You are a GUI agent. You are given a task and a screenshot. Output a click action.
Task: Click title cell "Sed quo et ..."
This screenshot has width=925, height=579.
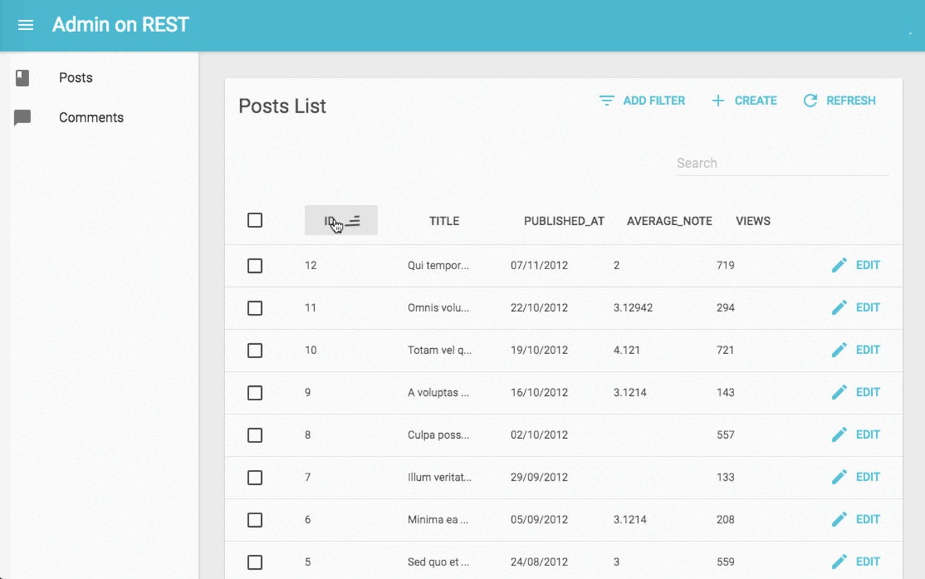[x=438, y=562]
